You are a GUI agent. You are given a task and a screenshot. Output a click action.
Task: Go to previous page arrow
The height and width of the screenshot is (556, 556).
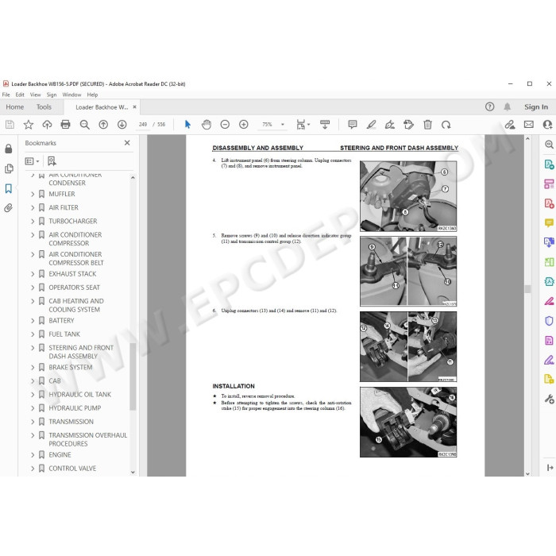(103, 125)
